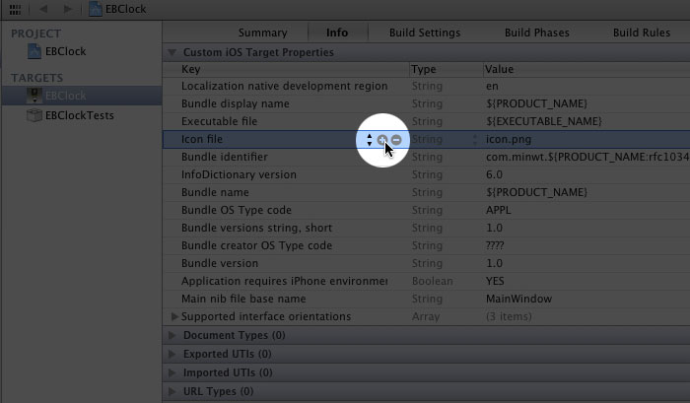The height and width of the screenshot is (403, 690).
Task: Click EBClock title in the jump bar
Action: (126, 9)
